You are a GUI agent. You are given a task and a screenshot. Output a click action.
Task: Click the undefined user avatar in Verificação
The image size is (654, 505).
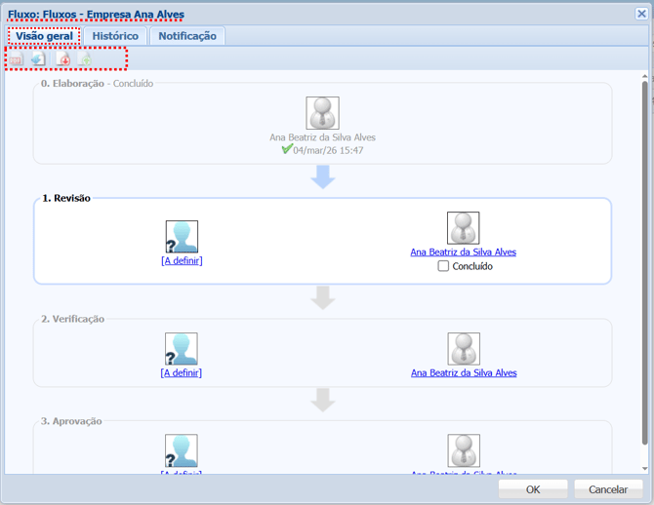182,349
